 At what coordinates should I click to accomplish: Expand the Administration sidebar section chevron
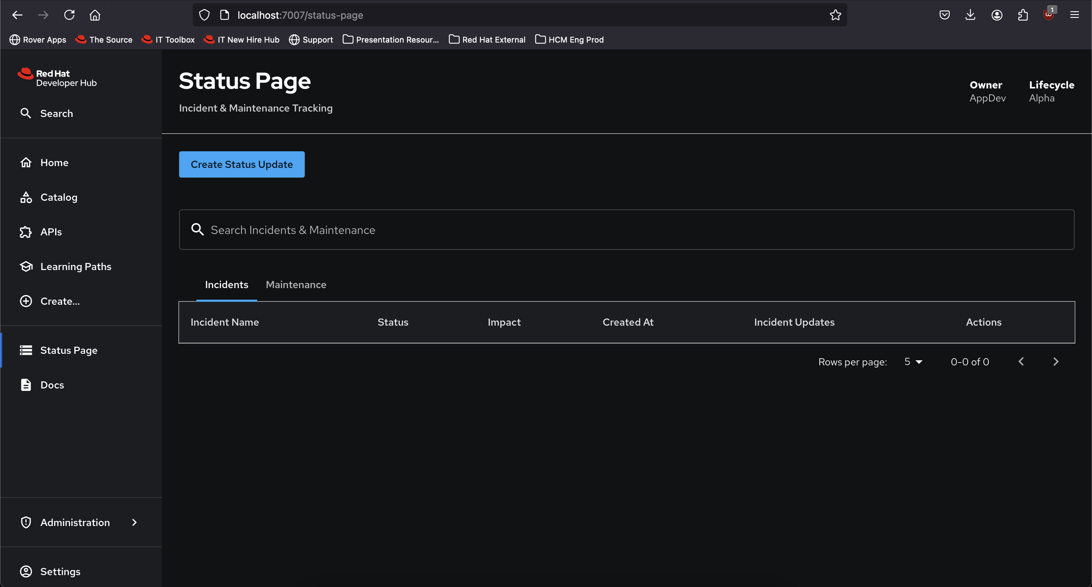click(134, 522)
